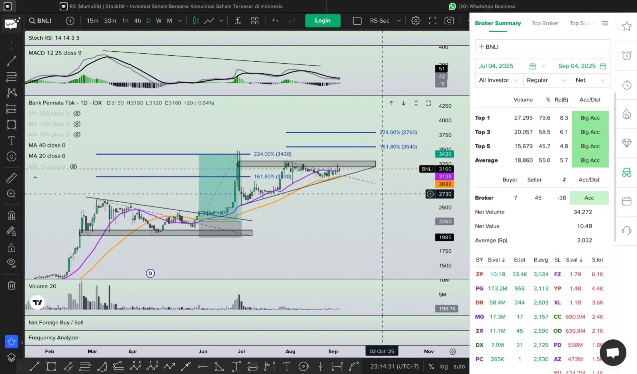Remove drawings with trash icon
This screenshot has width=637, height=374.
[x=12, y=285]
